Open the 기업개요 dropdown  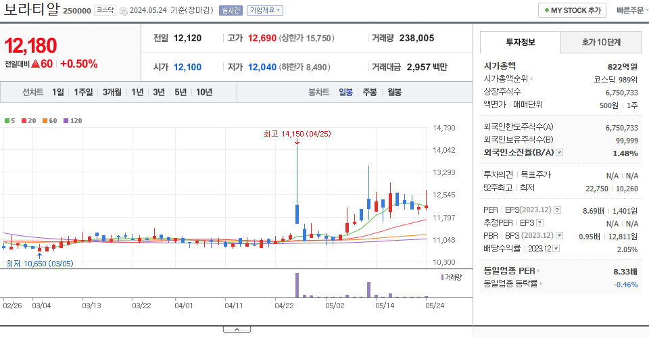(265, 10)
